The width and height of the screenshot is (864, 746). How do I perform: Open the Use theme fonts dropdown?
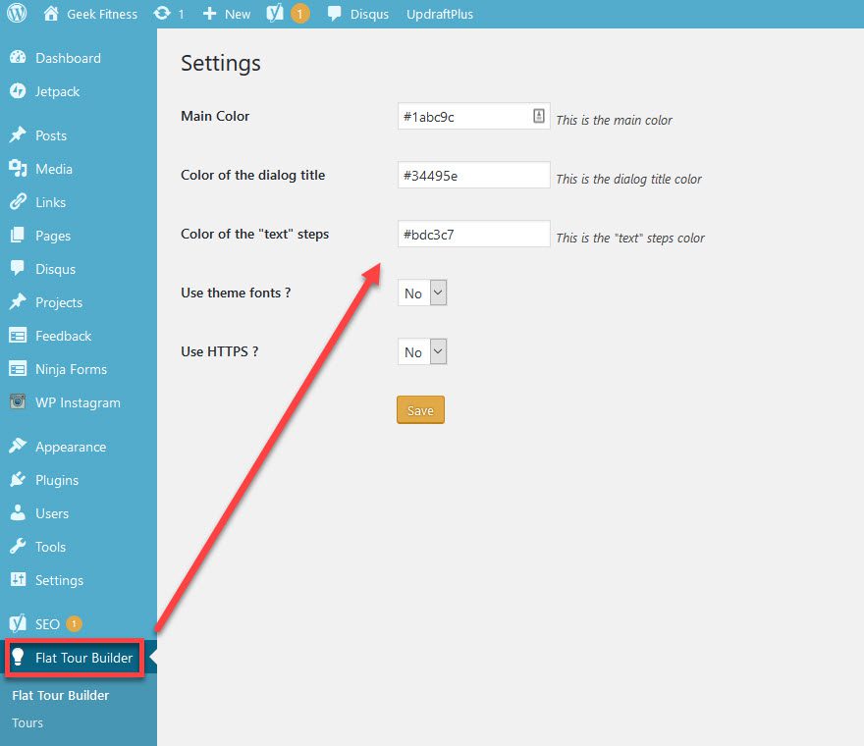[x=421, y=293]
